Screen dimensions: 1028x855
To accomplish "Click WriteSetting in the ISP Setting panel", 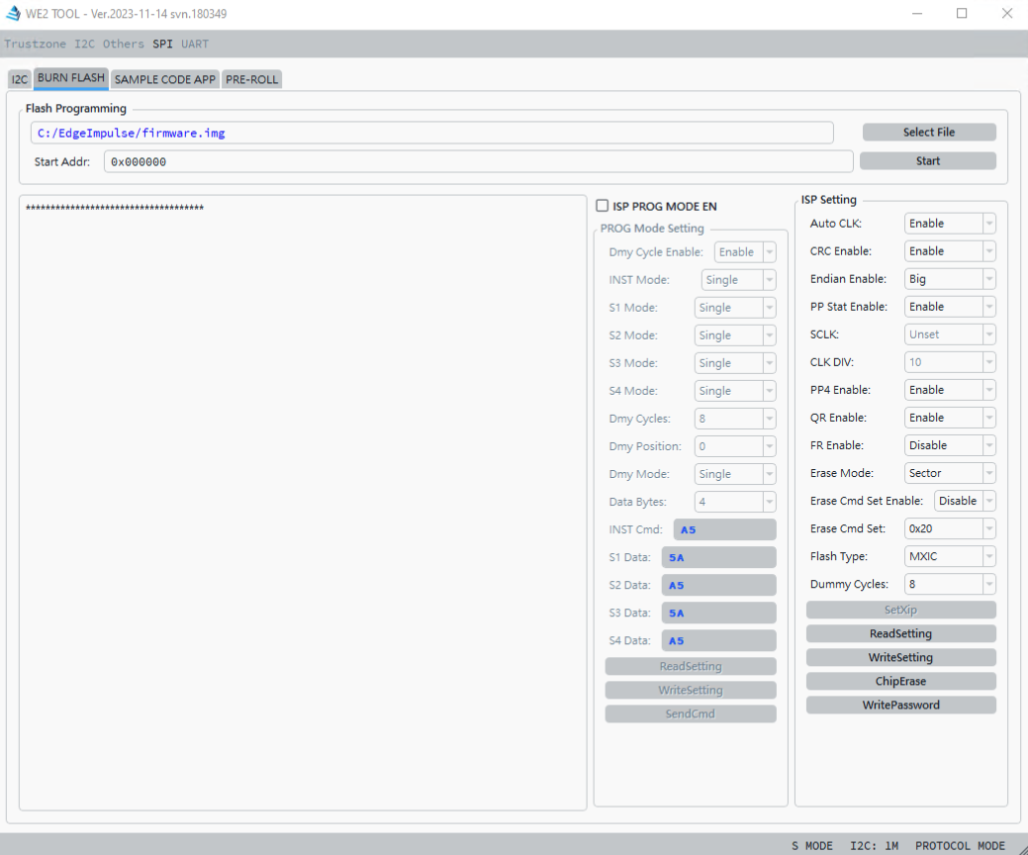I will point(900,658).
